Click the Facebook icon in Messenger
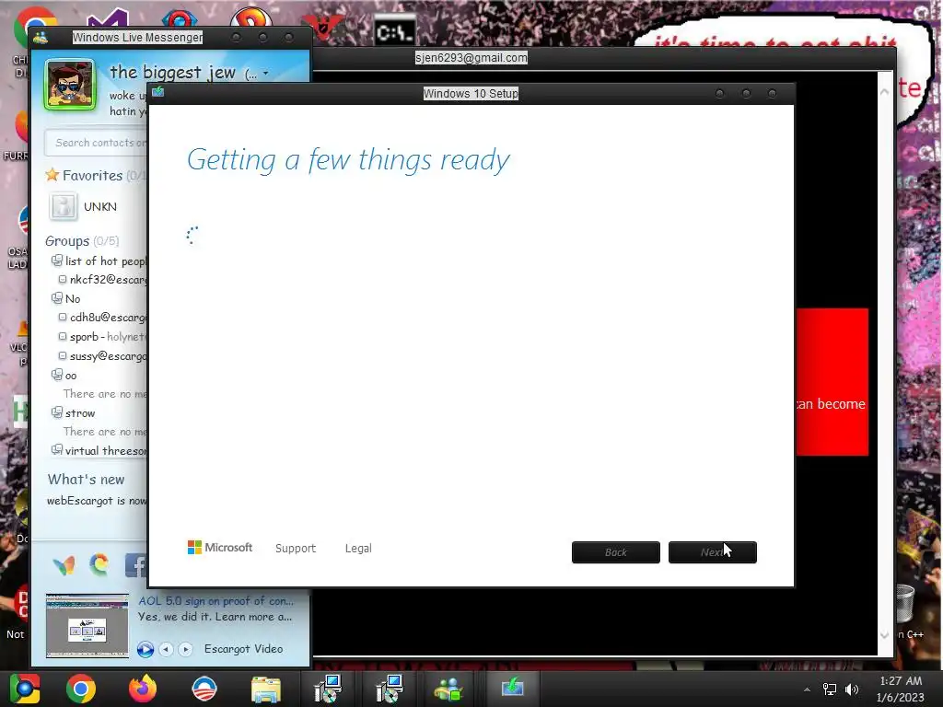Viewport: 943px width, 707px height. point(136,565)
